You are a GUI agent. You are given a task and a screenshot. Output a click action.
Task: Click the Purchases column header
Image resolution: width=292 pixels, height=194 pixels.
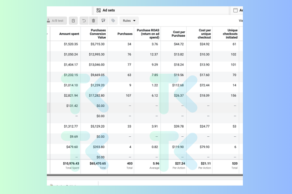click(x=124, y=34)
